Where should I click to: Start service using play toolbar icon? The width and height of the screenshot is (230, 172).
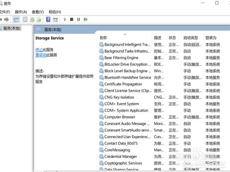pos(65,19)
